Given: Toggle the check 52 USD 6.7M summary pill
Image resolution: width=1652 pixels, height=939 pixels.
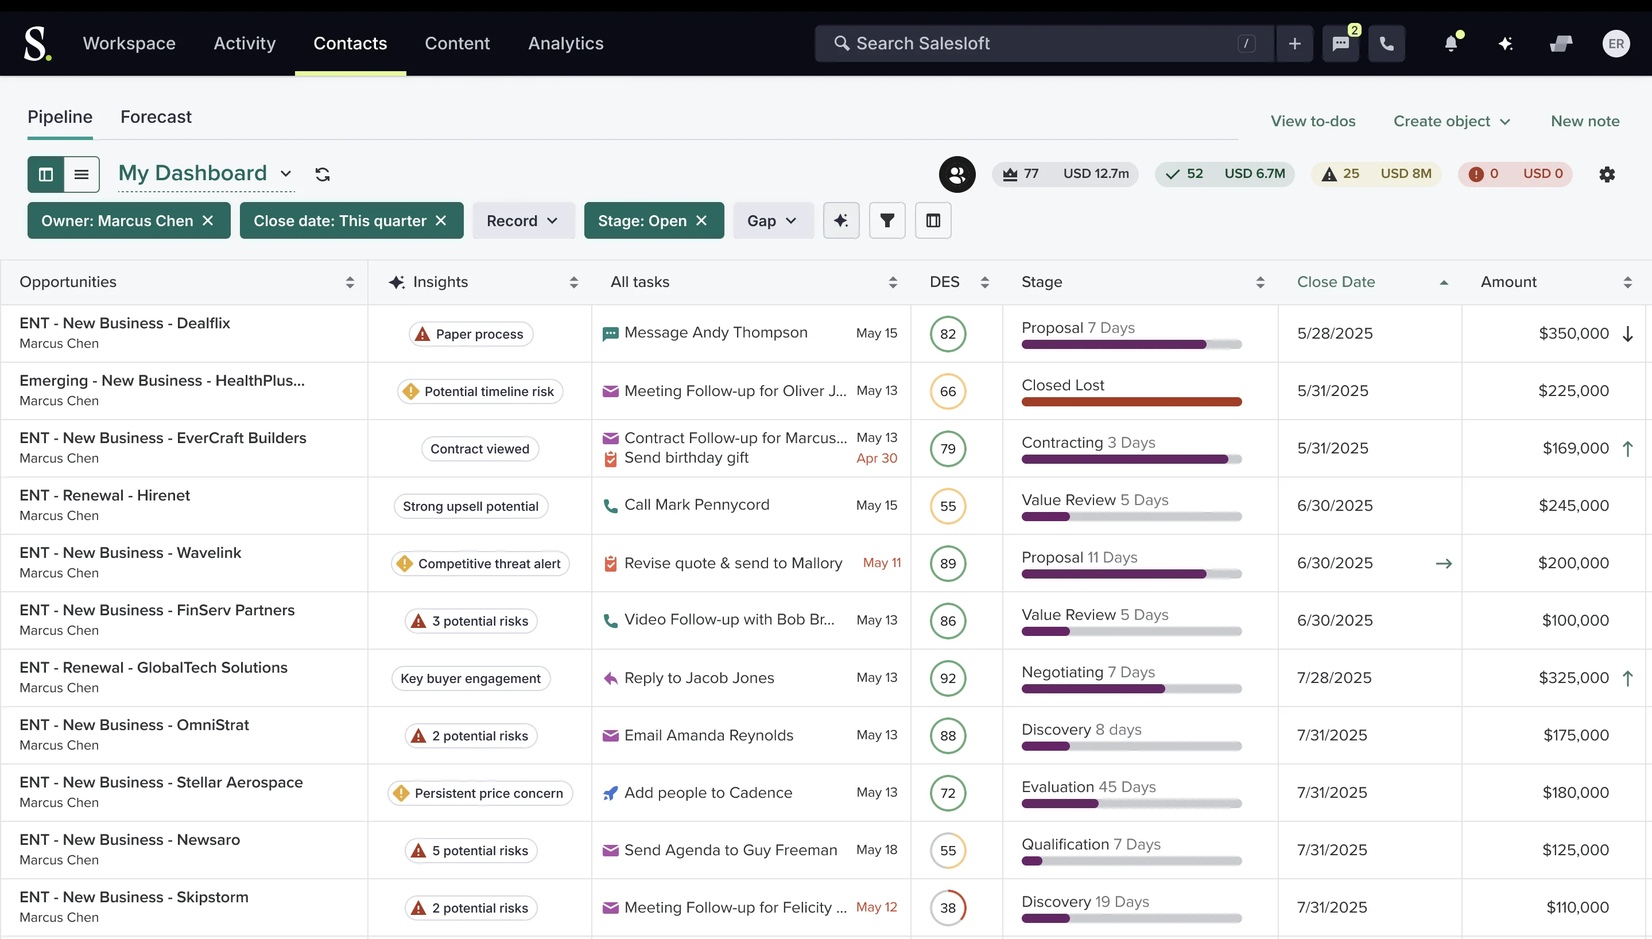Looking at the screenshot, I should [x=1224, y=173].
